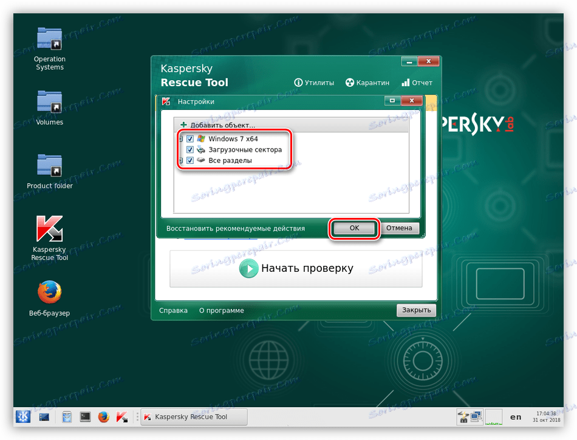
Task: Uncheck the Windows 7 x64 checkbox
Action: (190, 138)
